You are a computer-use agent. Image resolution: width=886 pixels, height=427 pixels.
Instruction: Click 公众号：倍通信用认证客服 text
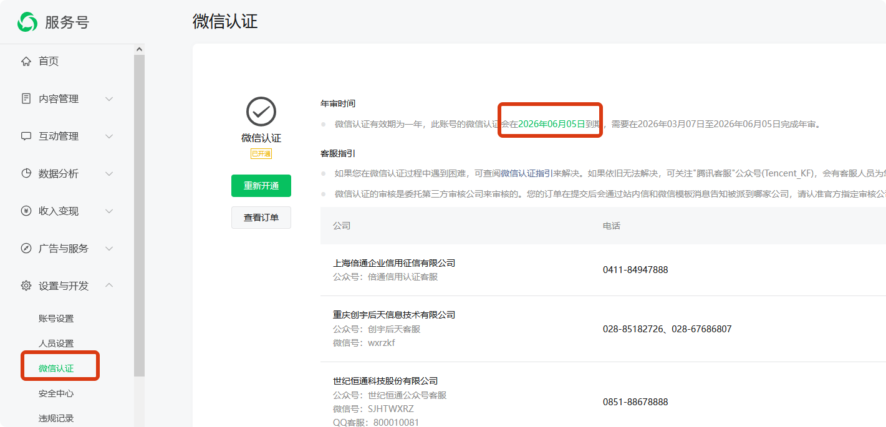(385, 277)
